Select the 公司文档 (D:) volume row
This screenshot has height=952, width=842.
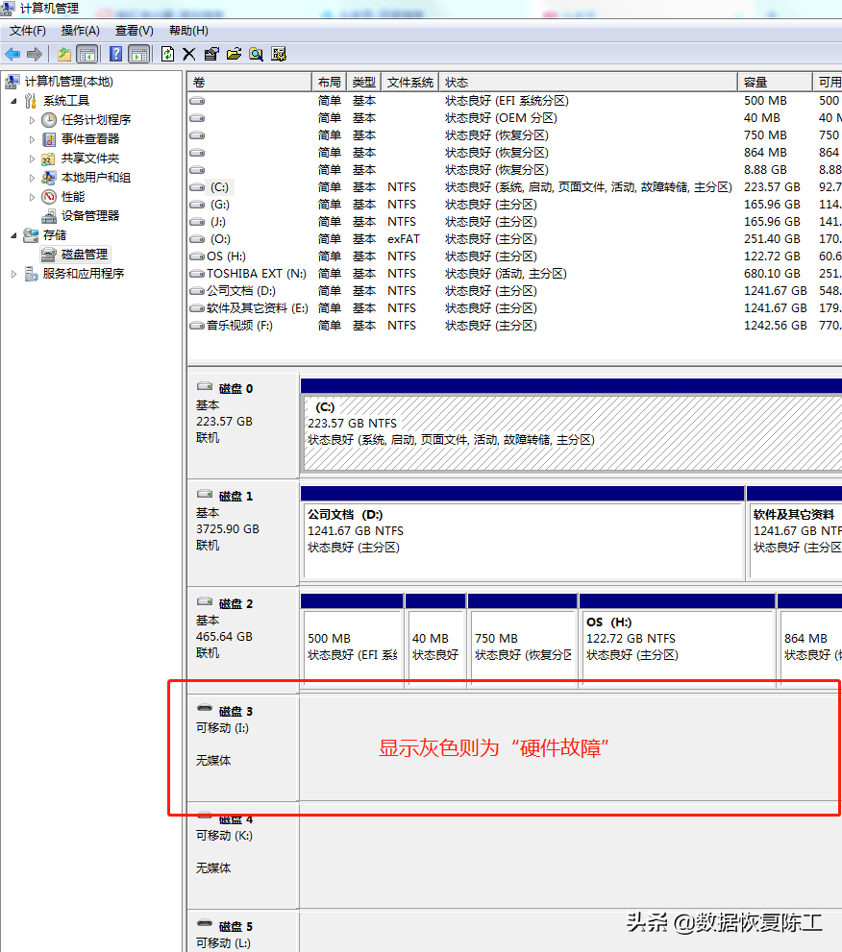(x=514, y=291)
